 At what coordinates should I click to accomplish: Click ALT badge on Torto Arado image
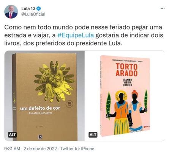click(93, 135)
